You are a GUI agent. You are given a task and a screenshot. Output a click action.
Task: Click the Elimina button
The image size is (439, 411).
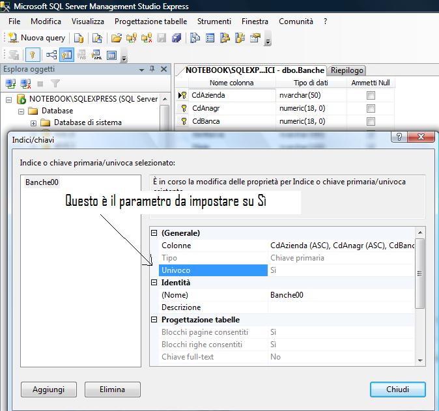112,390
